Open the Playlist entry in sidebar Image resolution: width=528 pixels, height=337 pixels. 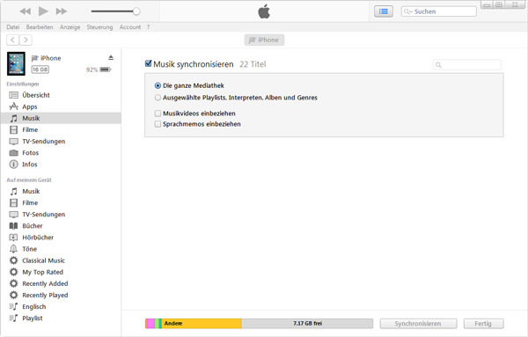point(61,319)
